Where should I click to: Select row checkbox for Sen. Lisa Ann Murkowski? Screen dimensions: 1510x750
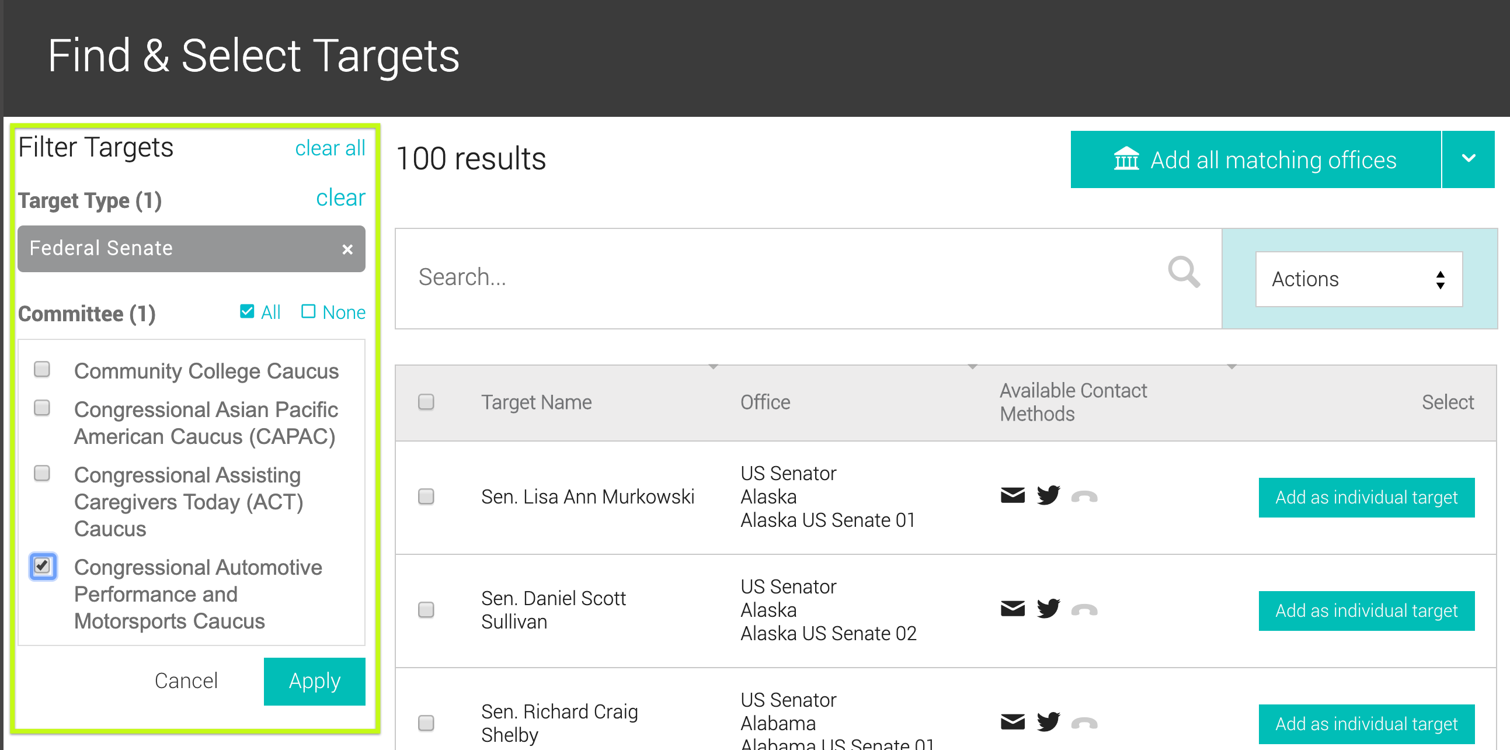click(426, 496)
